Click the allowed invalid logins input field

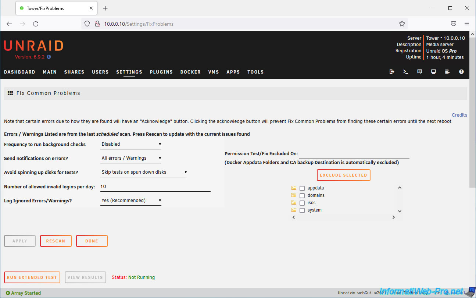coord(155,187)
